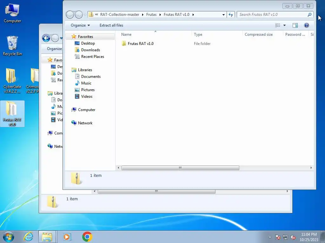Select the Frutas RAT v1.0 desktop zip

click(x=12, y=114)
